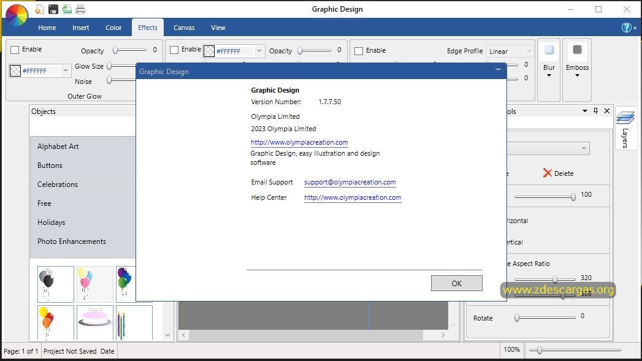Screen dimensions: 642x361
Task: Select the black and gray balloons thumbnail
Action: point(56,284)
